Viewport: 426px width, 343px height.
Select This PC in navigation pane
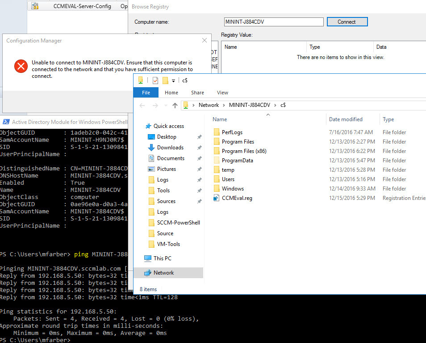[163, 258]
